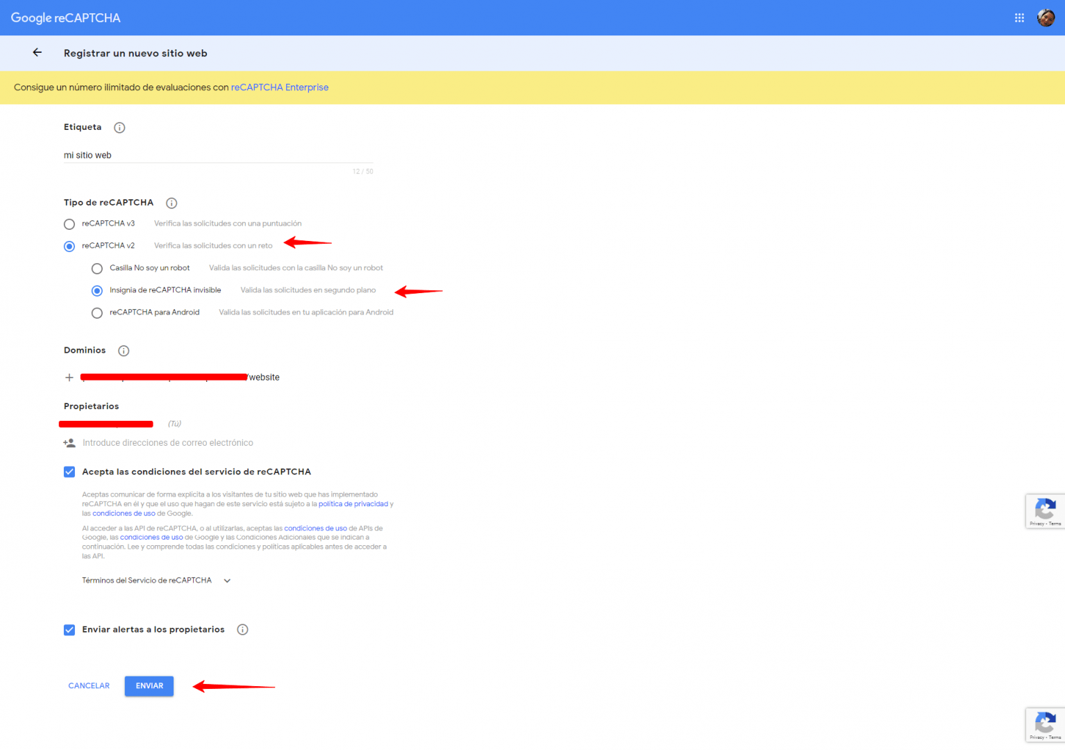Click the description Verifica las solicitudes con una puntuación
Screen dimensions: 1065x750
tap(228, 224)
